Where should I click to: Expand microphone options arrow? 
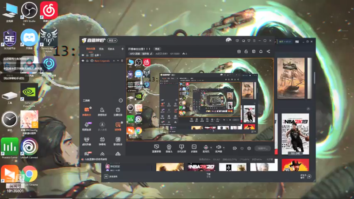coord(211,148)
